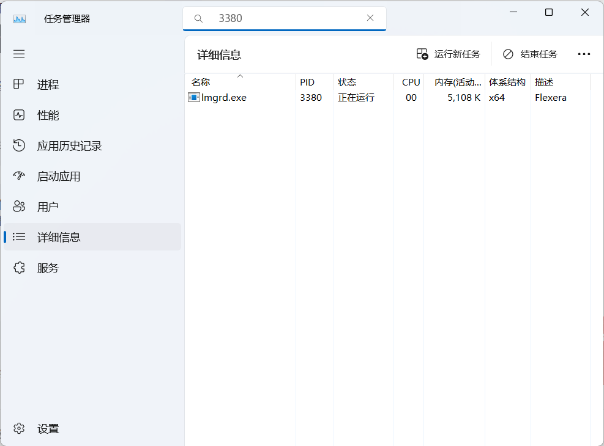Sort by the 名称 column header
The height and width of the screenshot is (446, 604).
(x=201, y=82)
